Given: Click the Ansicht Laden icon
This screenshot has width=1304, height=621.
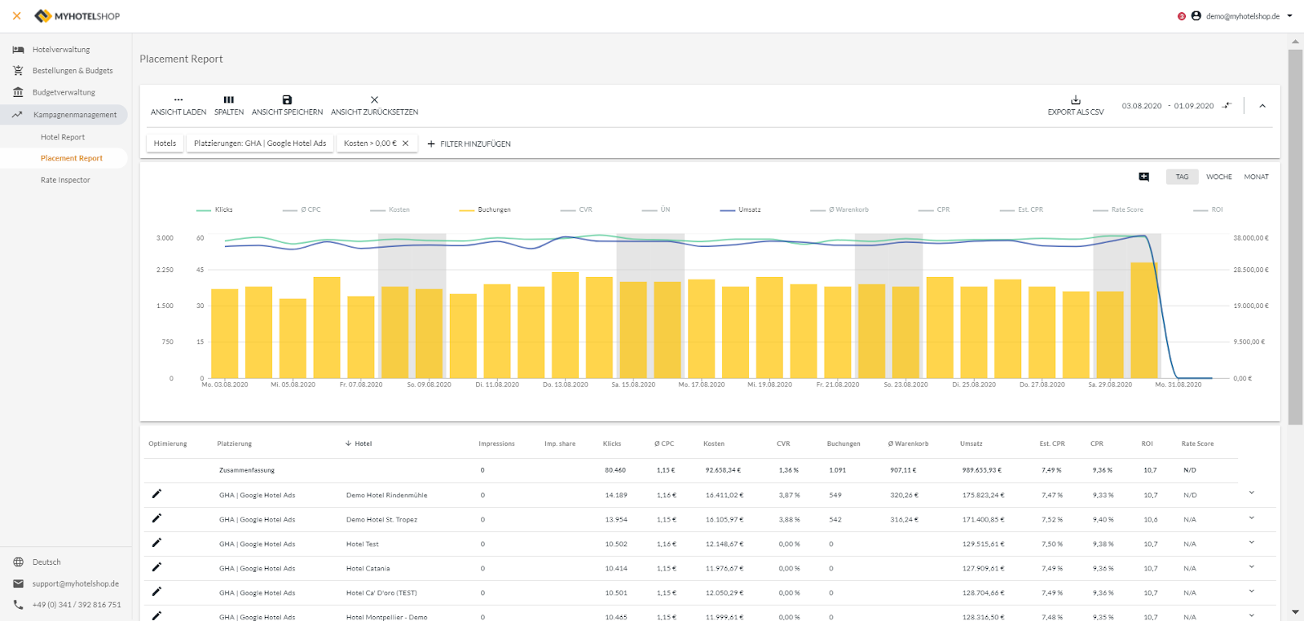Looking at the screenshot, I should 178,100.
